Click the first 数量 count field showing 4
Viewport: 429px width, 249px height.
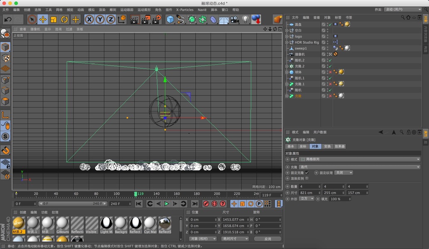(x=309, y=186)
